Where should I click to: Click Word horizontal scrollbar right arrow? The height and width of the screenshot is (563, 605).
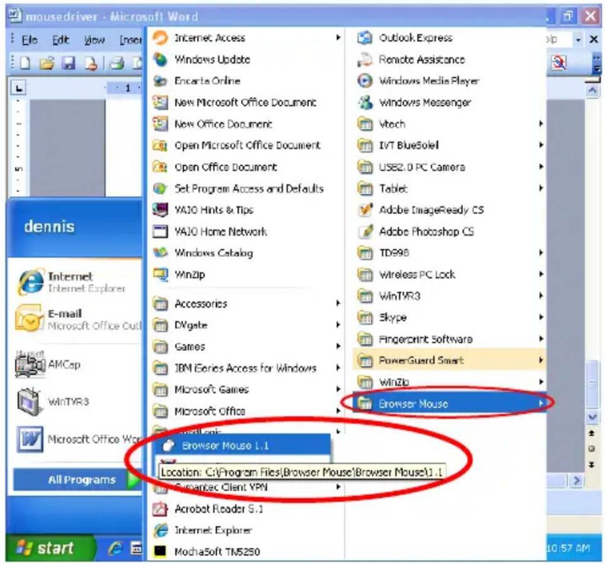coord(577,480)
